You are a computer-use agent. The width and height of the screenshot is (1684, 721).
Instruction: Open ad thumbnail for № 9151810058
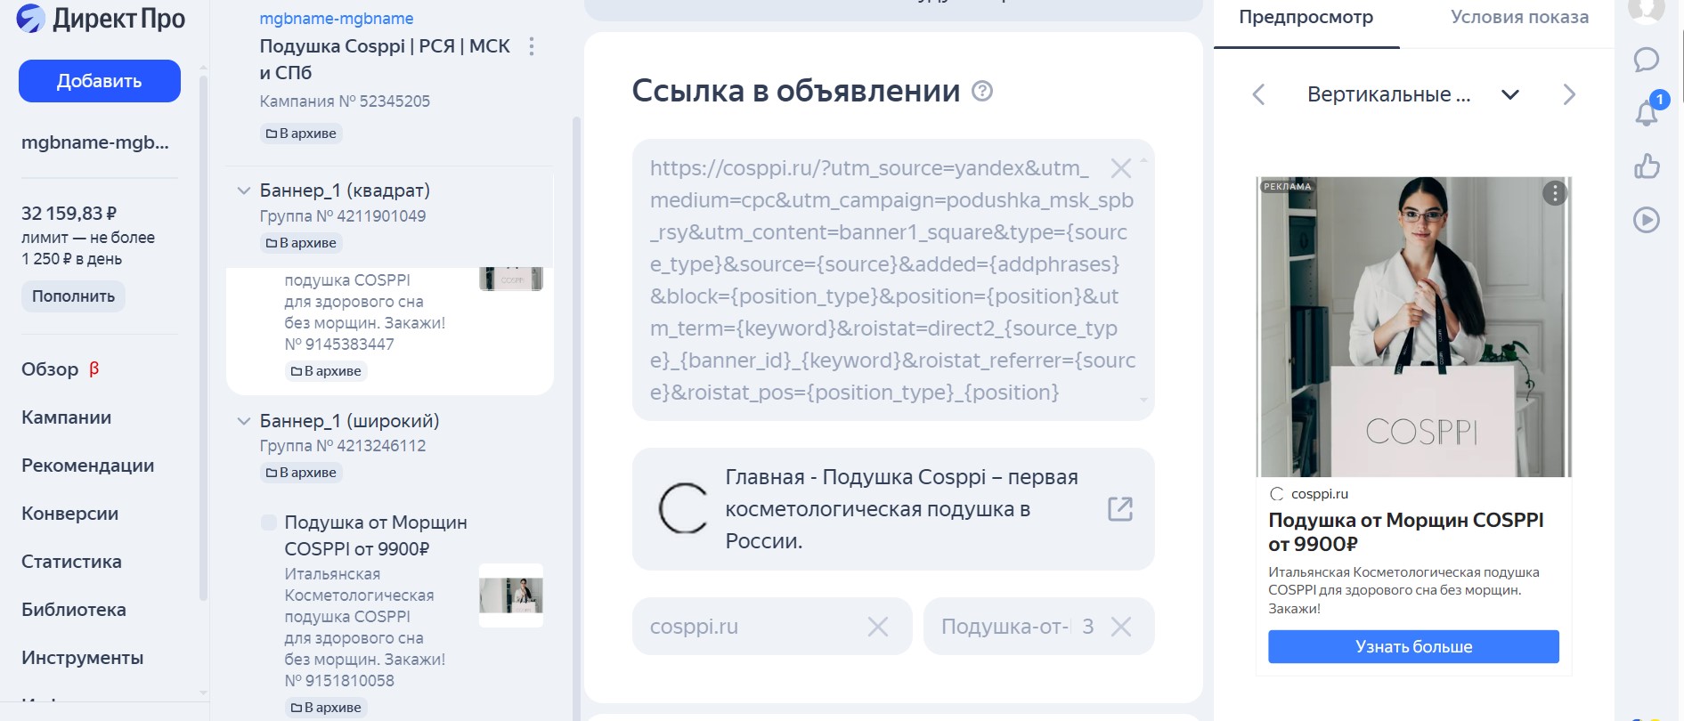pyautogui.click(x=511, y=595)
